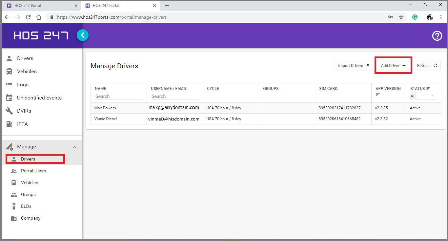Click the Groups icon under Manage
Image resolution: width=448 pixels, height=241 pixels.
point(14,194)
